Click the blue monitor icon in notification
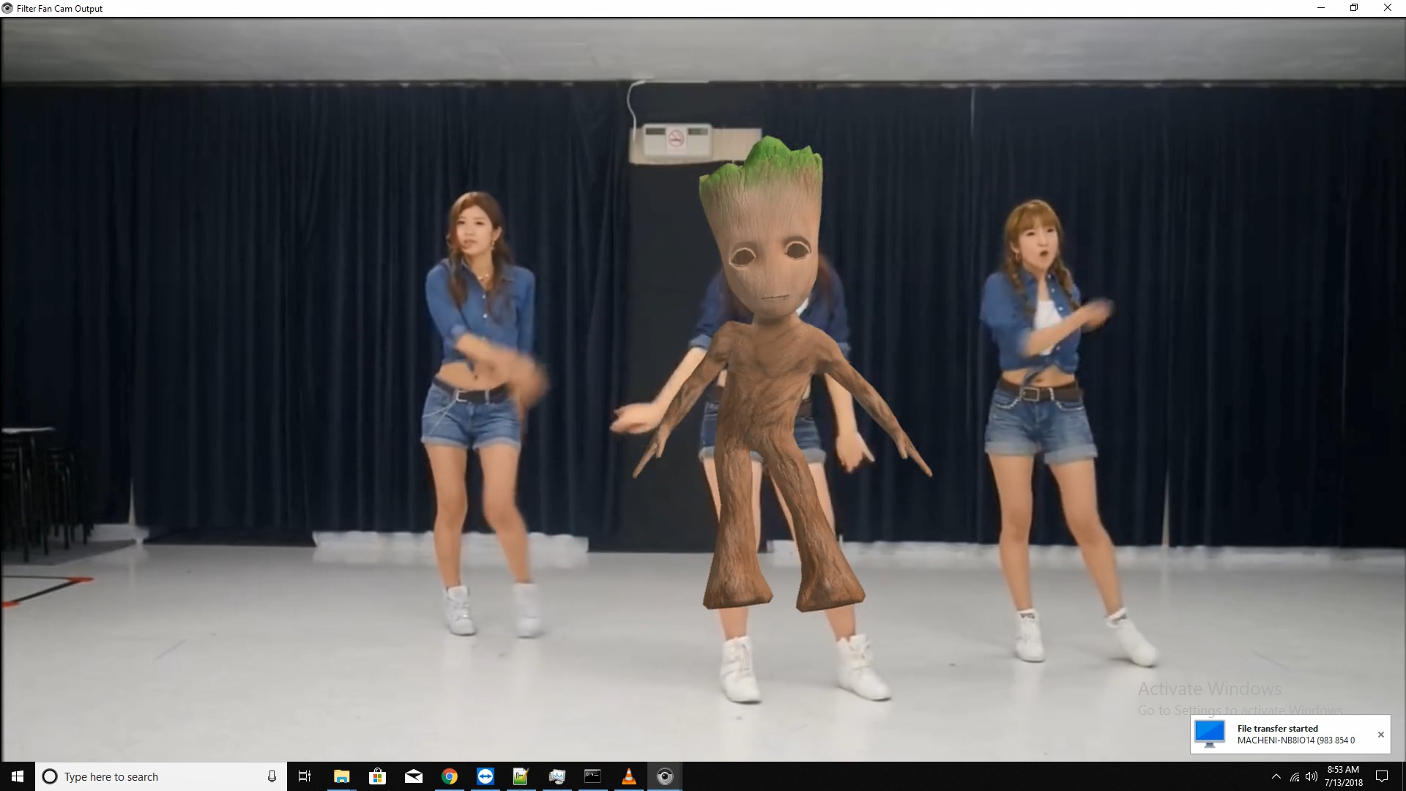 pyautogui.click(x=1210, y=734)
